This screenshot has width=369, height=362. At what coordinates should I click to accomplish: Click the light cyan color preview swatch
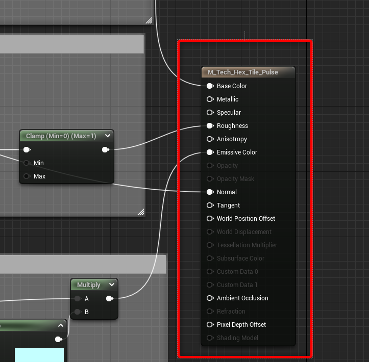point(39,355)
